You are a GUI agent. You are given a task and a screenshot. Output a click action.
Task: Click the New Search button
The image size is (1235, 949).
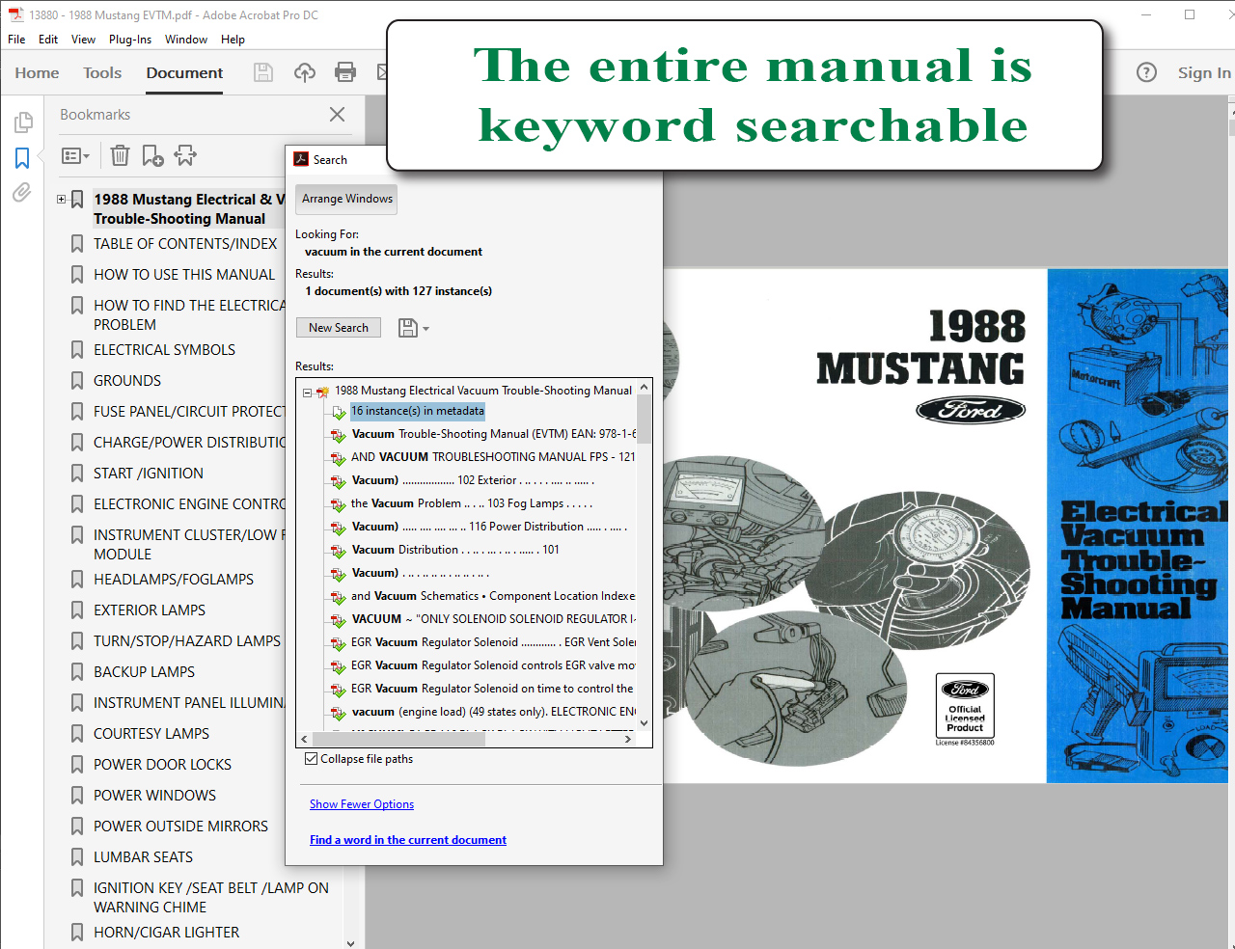click(339, 328)
